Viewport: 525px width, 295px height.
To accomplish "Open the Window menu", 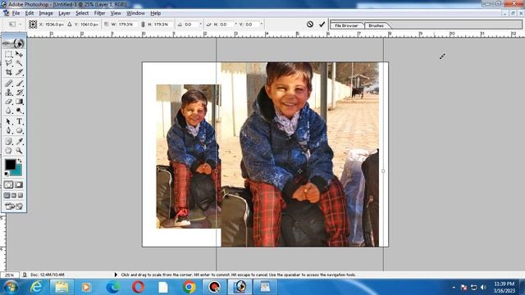I will [x=135, y=13].
